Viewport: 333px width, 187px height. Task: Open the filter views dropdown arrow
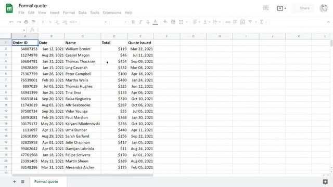[x=255, y=22]
